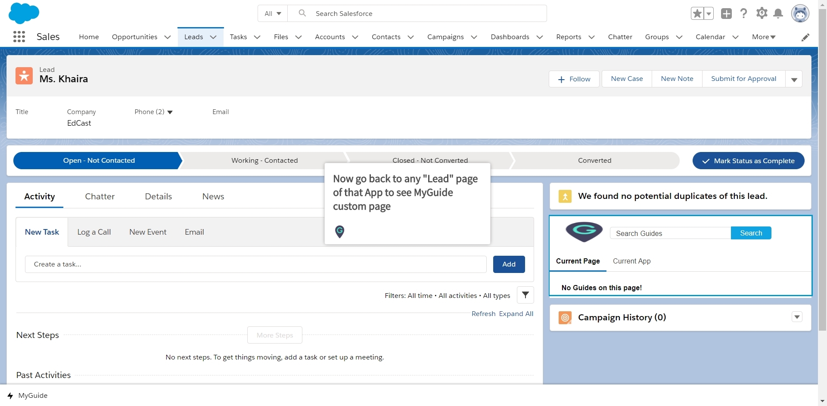This screenshot has height=406, width=827.
Task: Open the Calendar nav item
Action: click(x=710, y=37)
